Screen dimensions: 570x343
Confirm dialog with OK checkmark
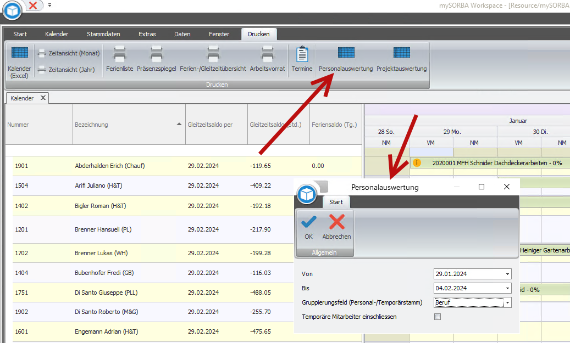click(x=308, y=228)
